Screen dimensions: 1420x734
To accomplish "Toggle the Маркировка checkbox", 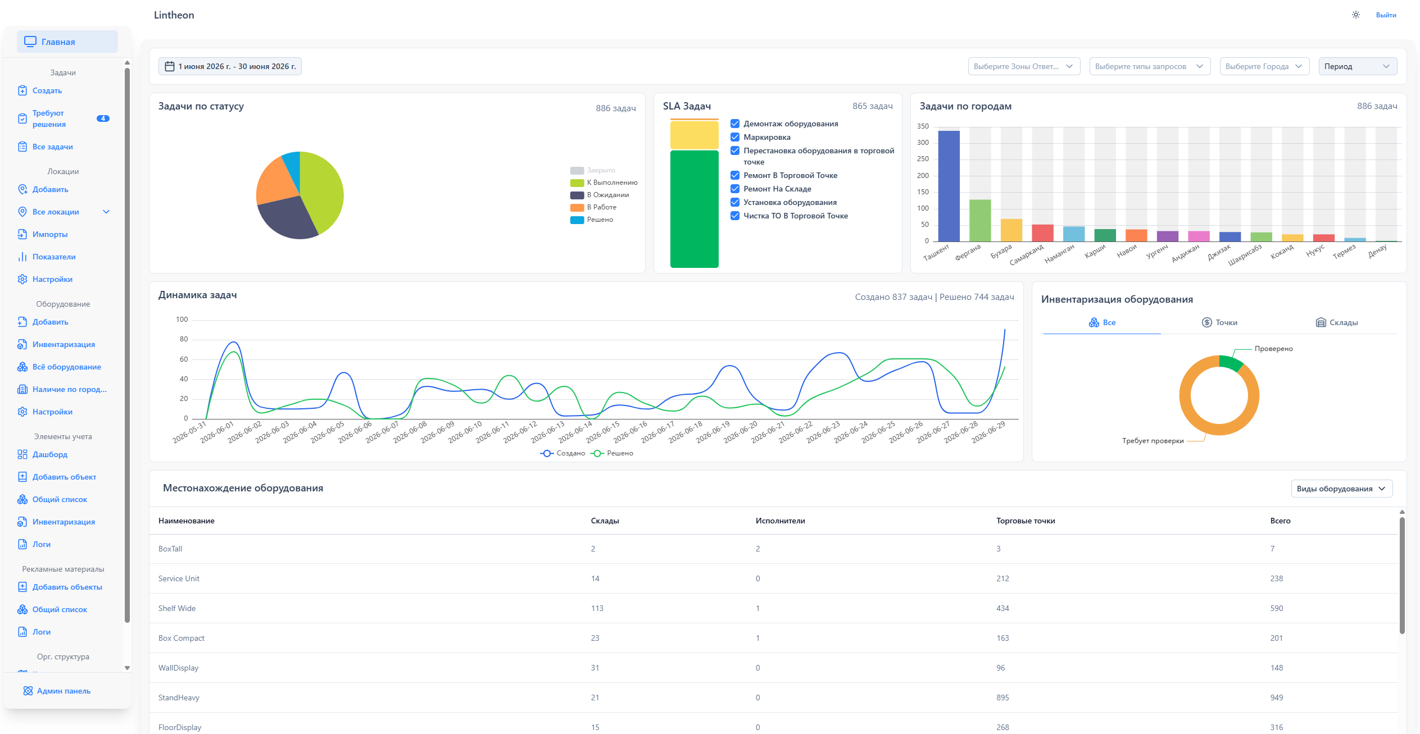I will [x=734, y=137].
